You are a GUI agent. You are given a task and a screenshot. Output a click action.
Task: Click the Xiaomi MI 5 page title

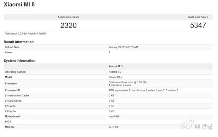click(x=19, y=5)
